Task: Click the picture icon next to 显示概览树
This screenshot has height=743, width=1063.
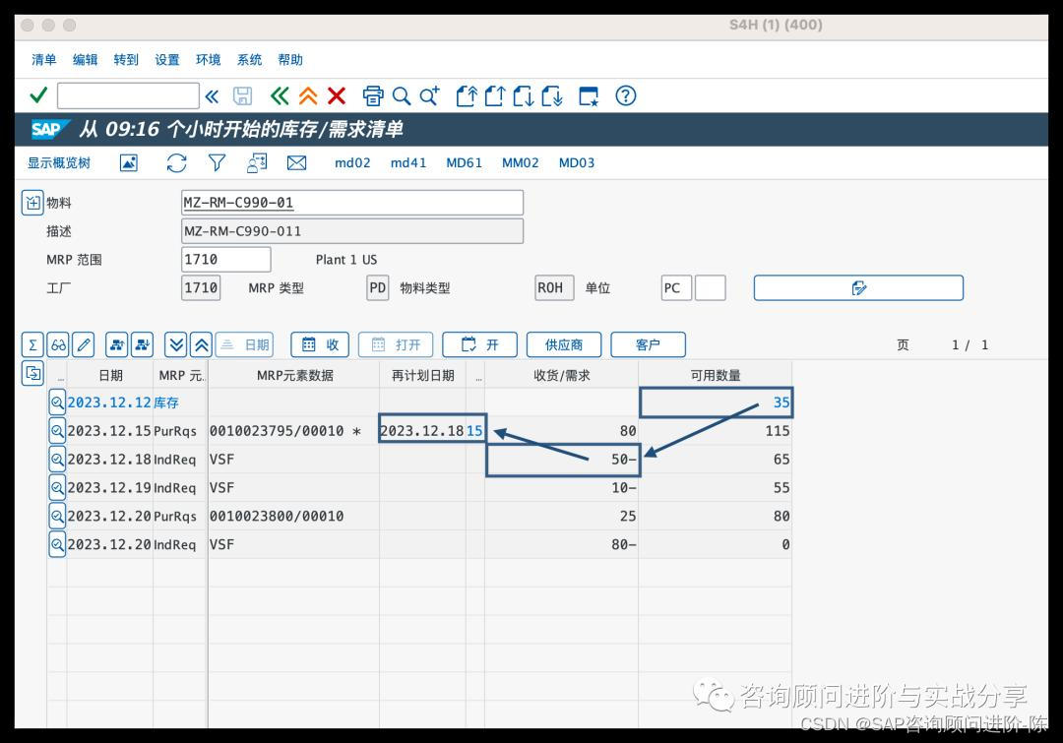Action: [x=129, y=162]
